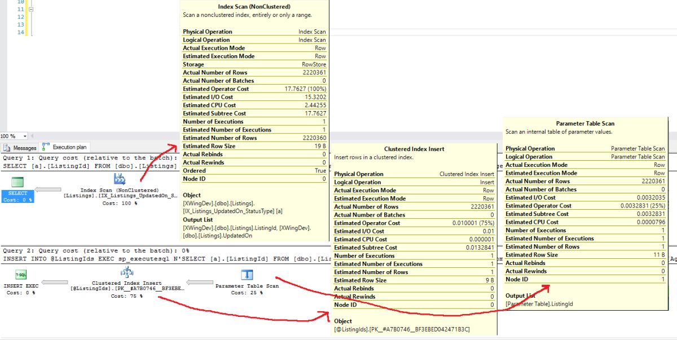Click the 'Estimated Subtree Cost 0.0132841' row
Image resolution: width=677 pixels, height=340 pixels.
pos(414,248)
